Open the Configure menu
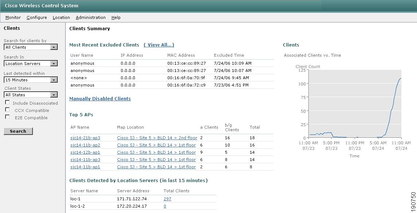417x213 pixels. click(x=37, y=17)
